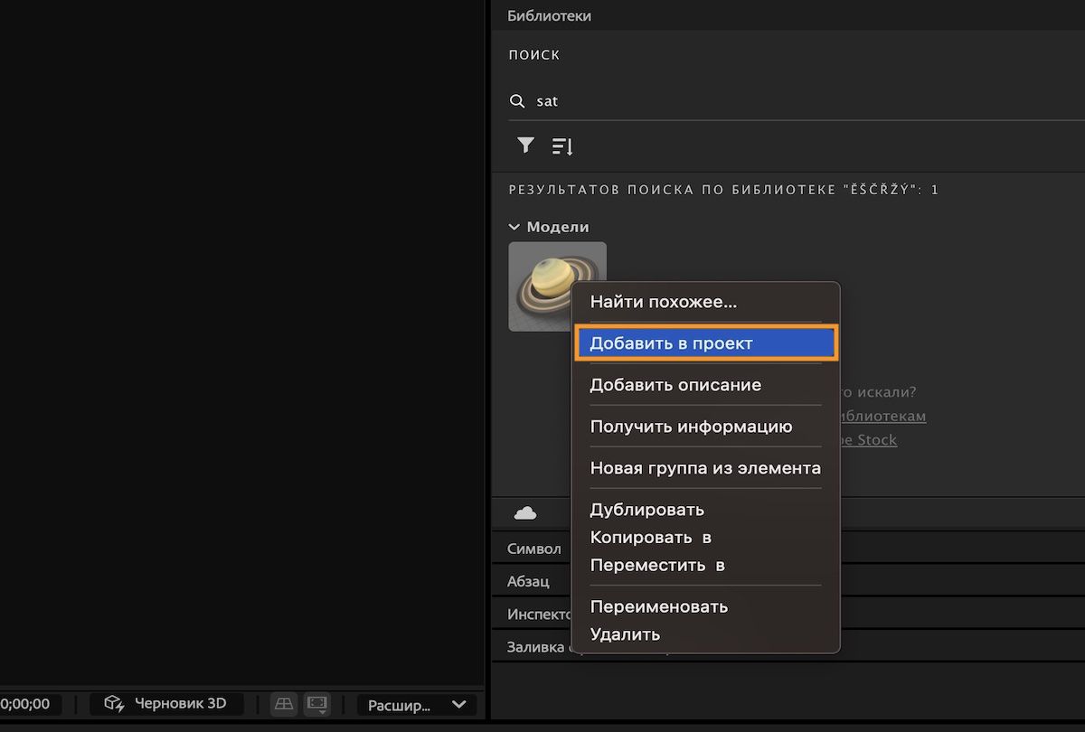Viewport: 1085px width, 732px height.
Task: Select the Saturn model thumbnail
Action: coord(557,286)
